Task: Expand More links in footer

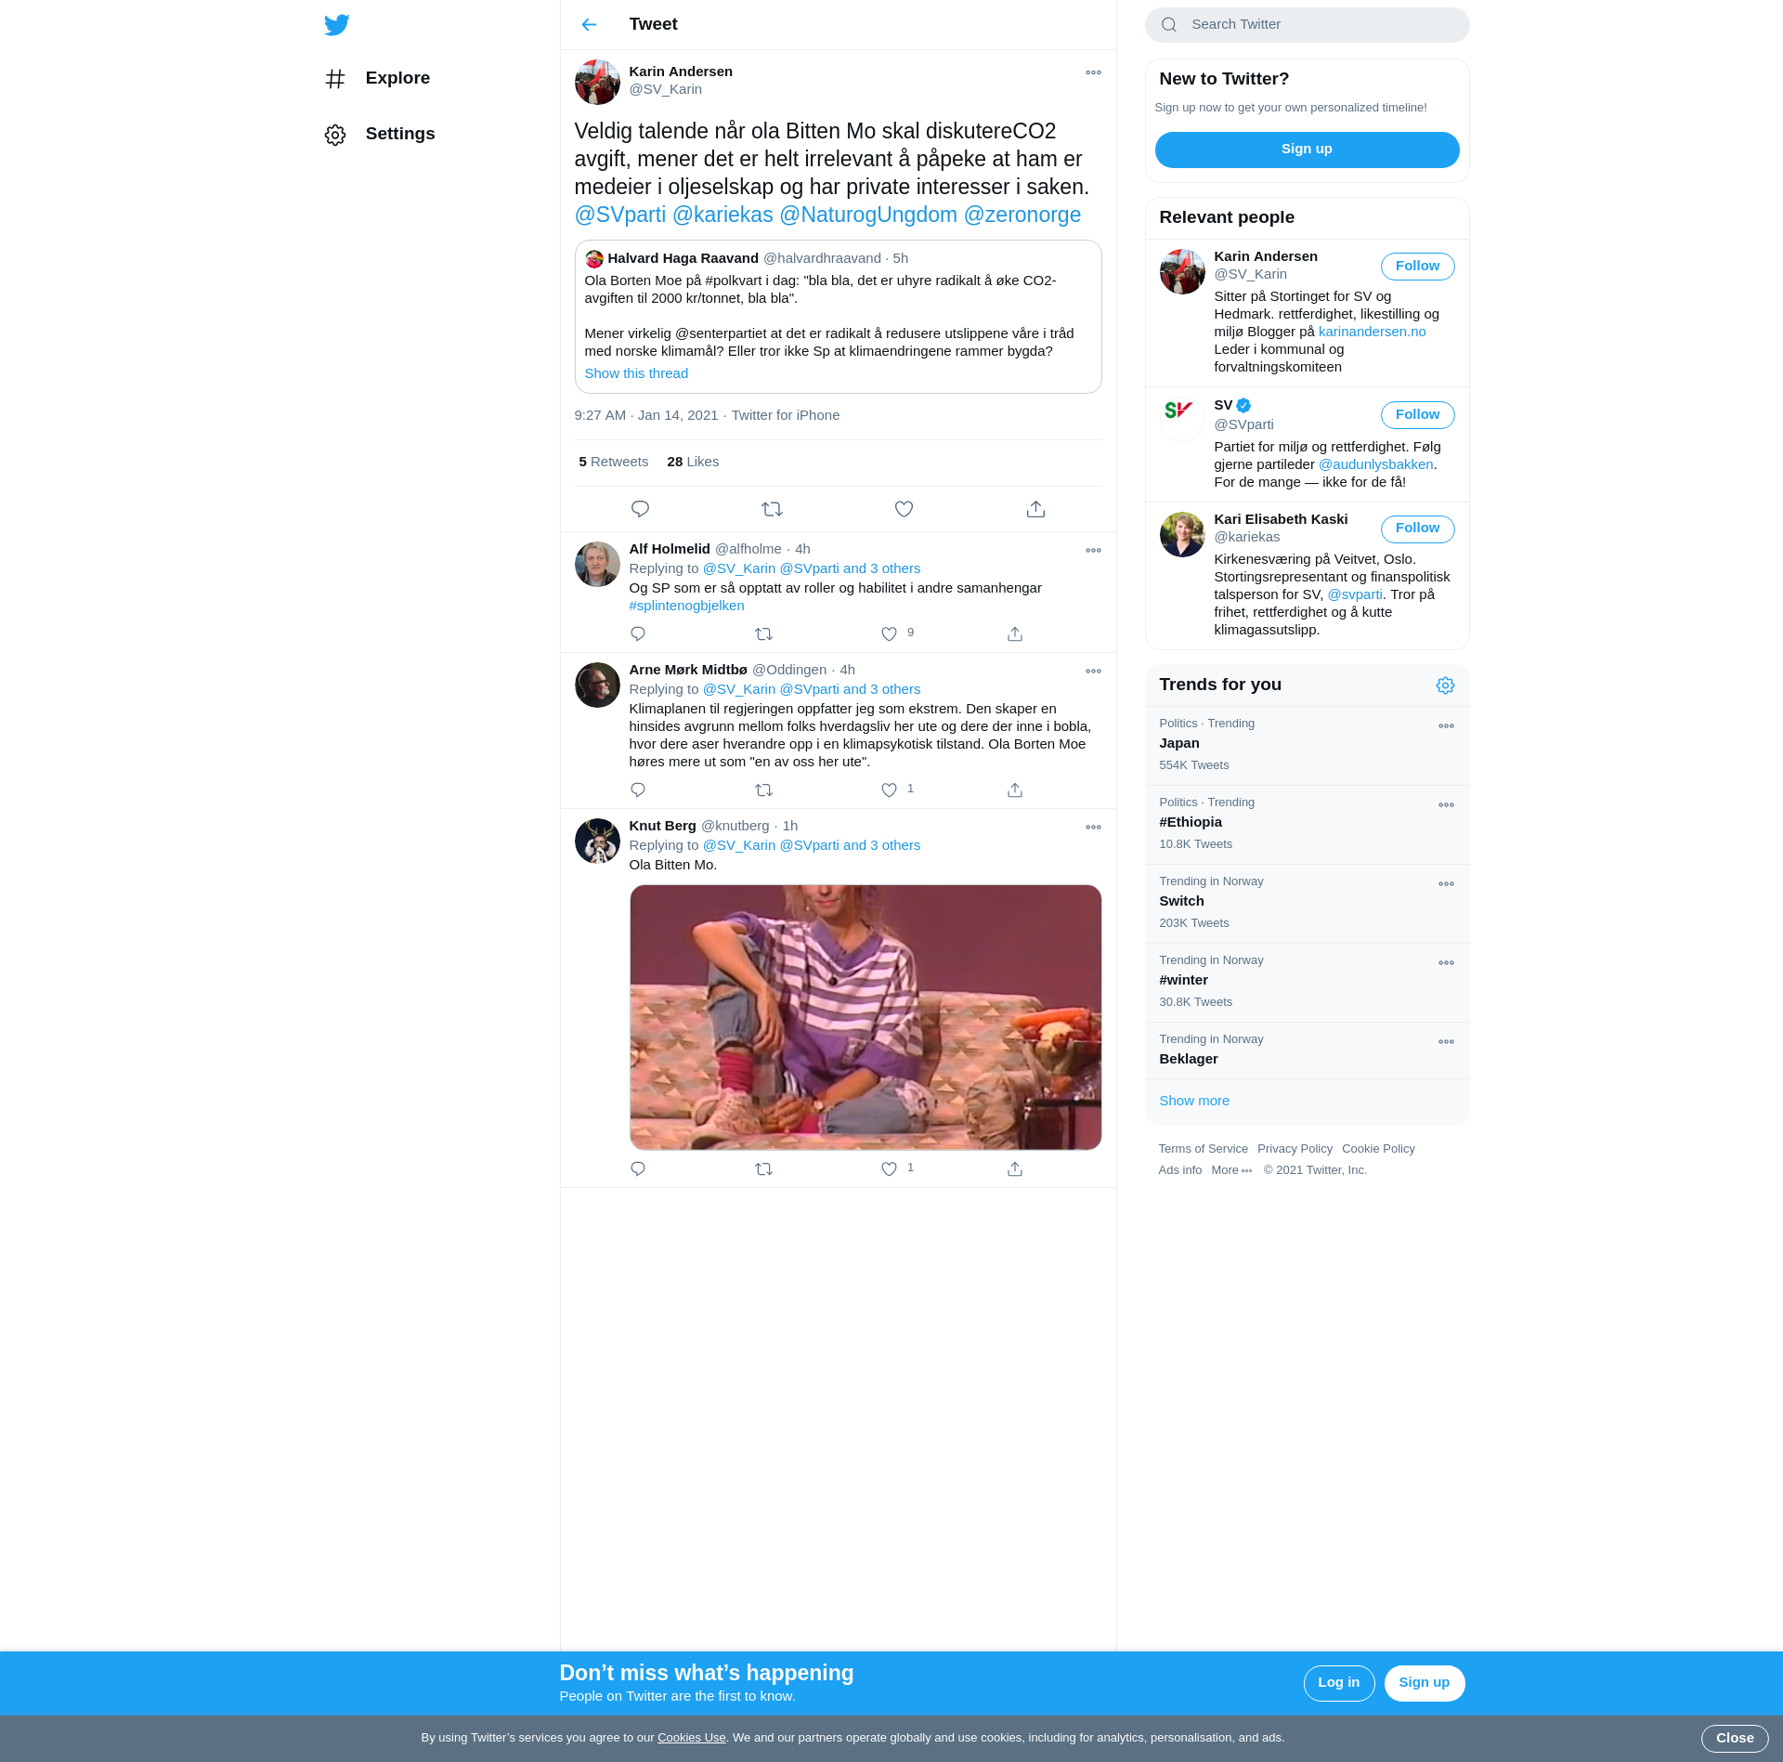Action: (x=1231, y=1170)
